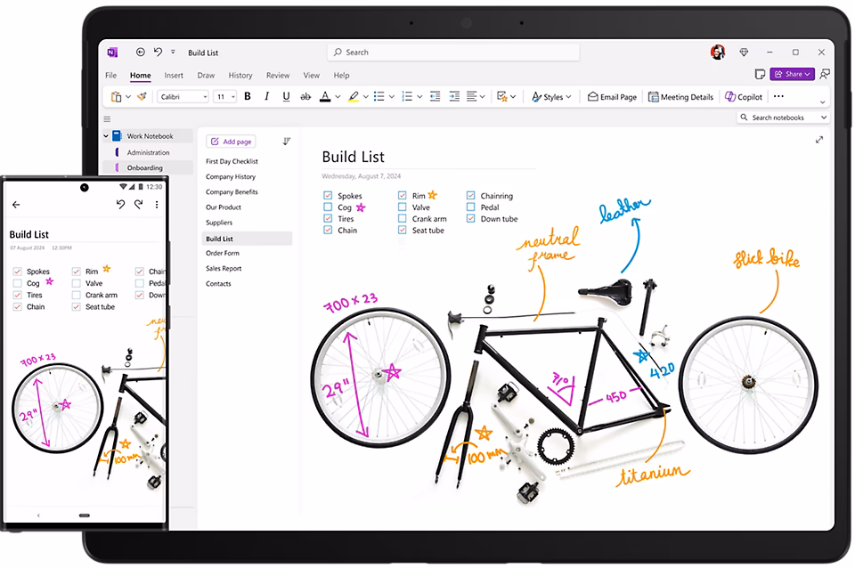855x568 pixels.
Task: Open Copilot from the ribbon
Action: (x=745, y=96)
